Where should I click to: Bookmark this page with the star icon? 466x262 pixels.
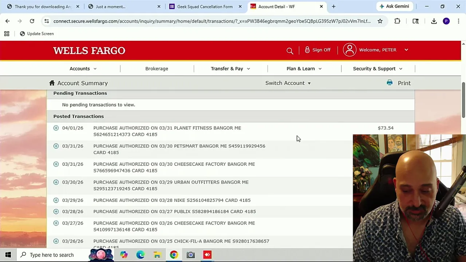pyautogui.click(x=380, y=21)
